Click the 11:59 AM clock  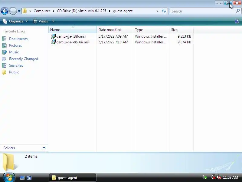pos(231,177)
